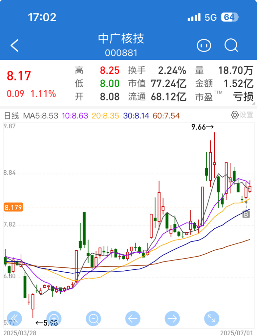Tap the B buy marker on chart
The image size is (257, 336).
click(x=246, y=214)
